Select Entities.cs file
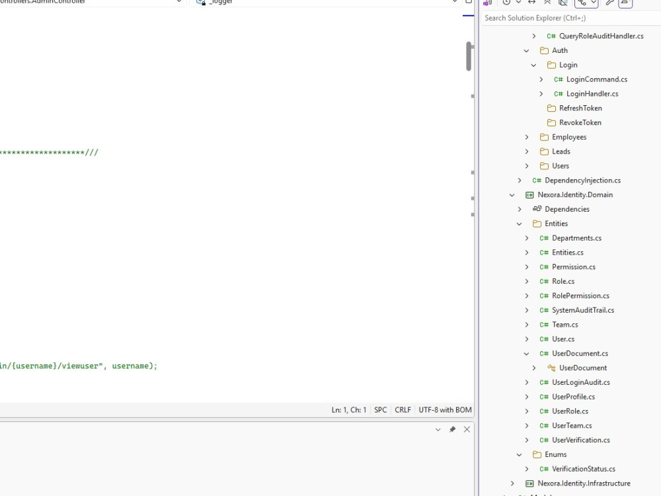 pos(567,253)
